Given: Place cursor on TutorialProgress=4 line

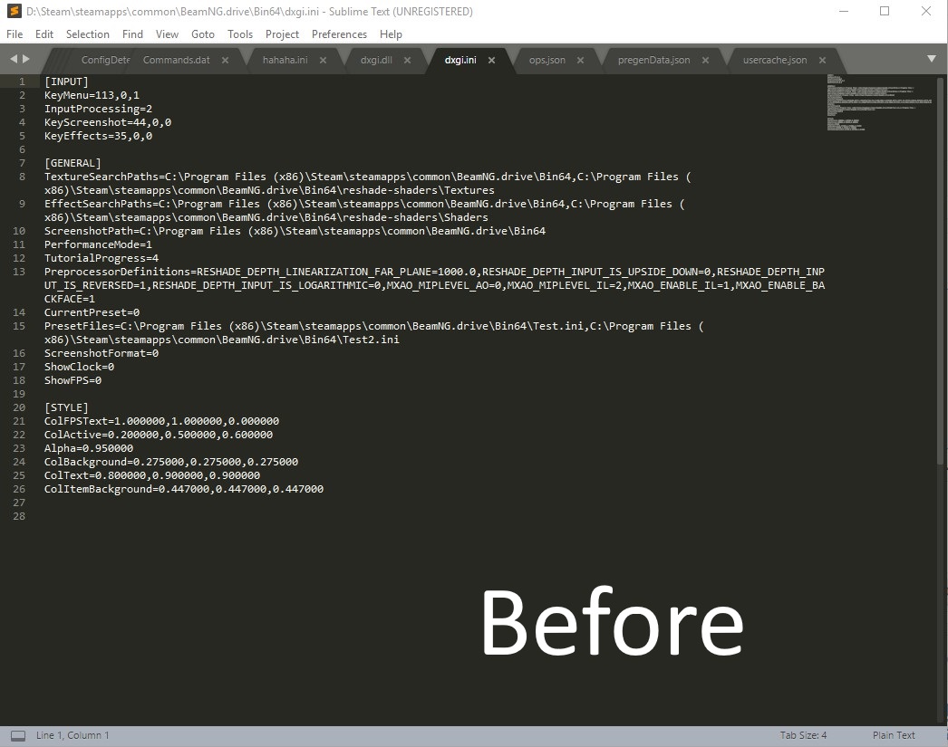Looking at the screenshot, I should pyautogui.click(x=101, y=258).
